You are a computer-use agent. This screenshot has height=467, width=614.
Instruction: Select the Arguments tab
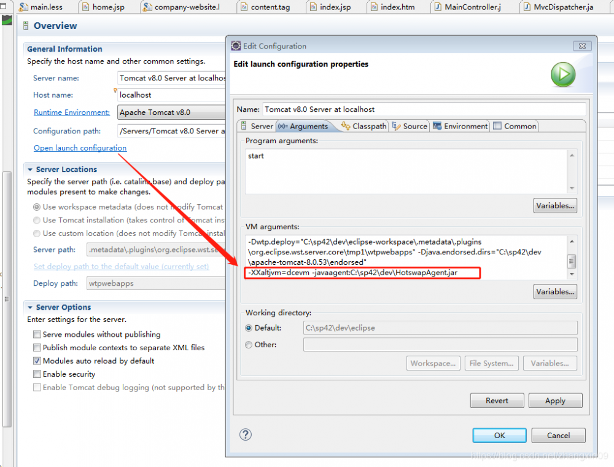click(303, 126)
